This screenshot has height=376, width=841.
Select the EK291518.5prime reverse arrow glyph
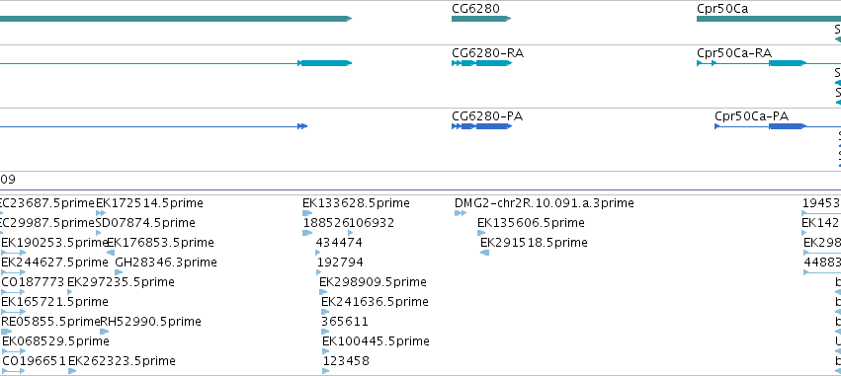coord(484,253)
